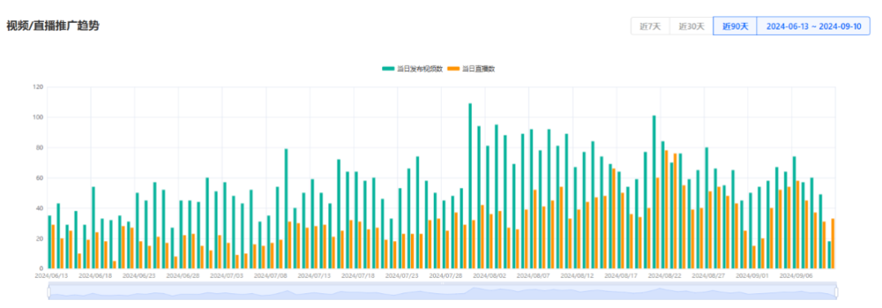Click the left handle of the zoom slider
The image size is (882, 308).
[x=48, y=292]
